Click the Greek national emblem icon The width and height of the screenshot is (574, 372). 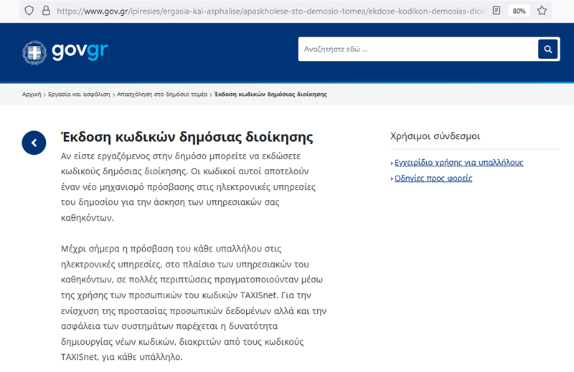pyautogui.click(x=34, y=53)
